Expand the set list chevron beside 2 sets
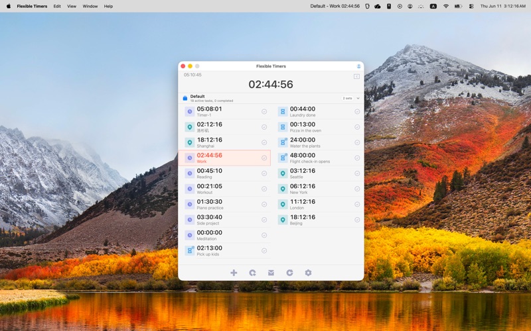Screen dimensions: 531x331 pyautogui.click(x=358, y=98)
